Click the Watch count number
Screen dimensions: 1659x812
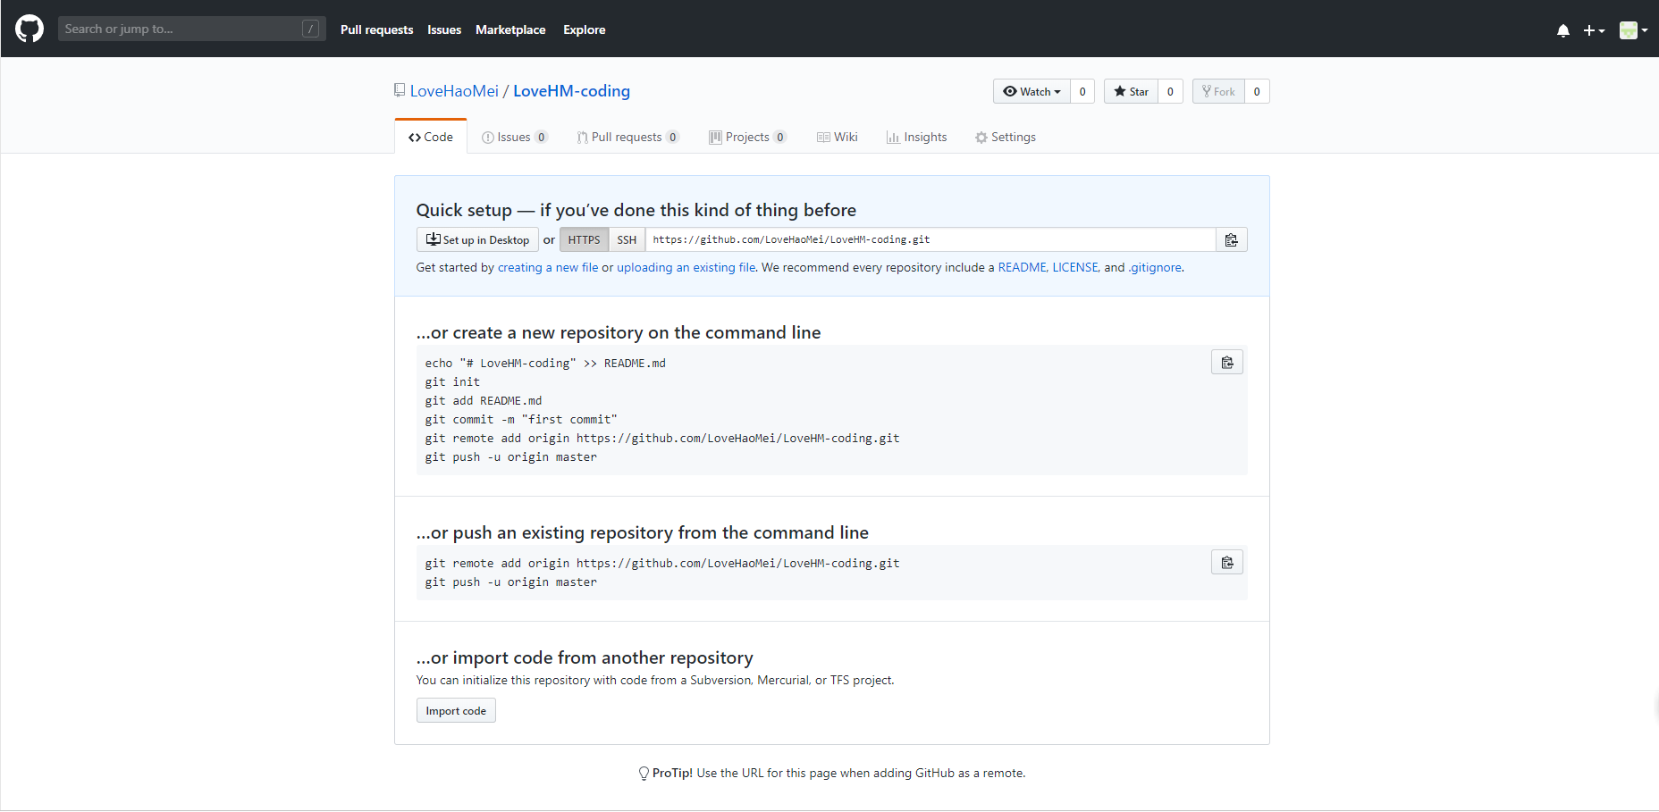tap(1082, 91)
